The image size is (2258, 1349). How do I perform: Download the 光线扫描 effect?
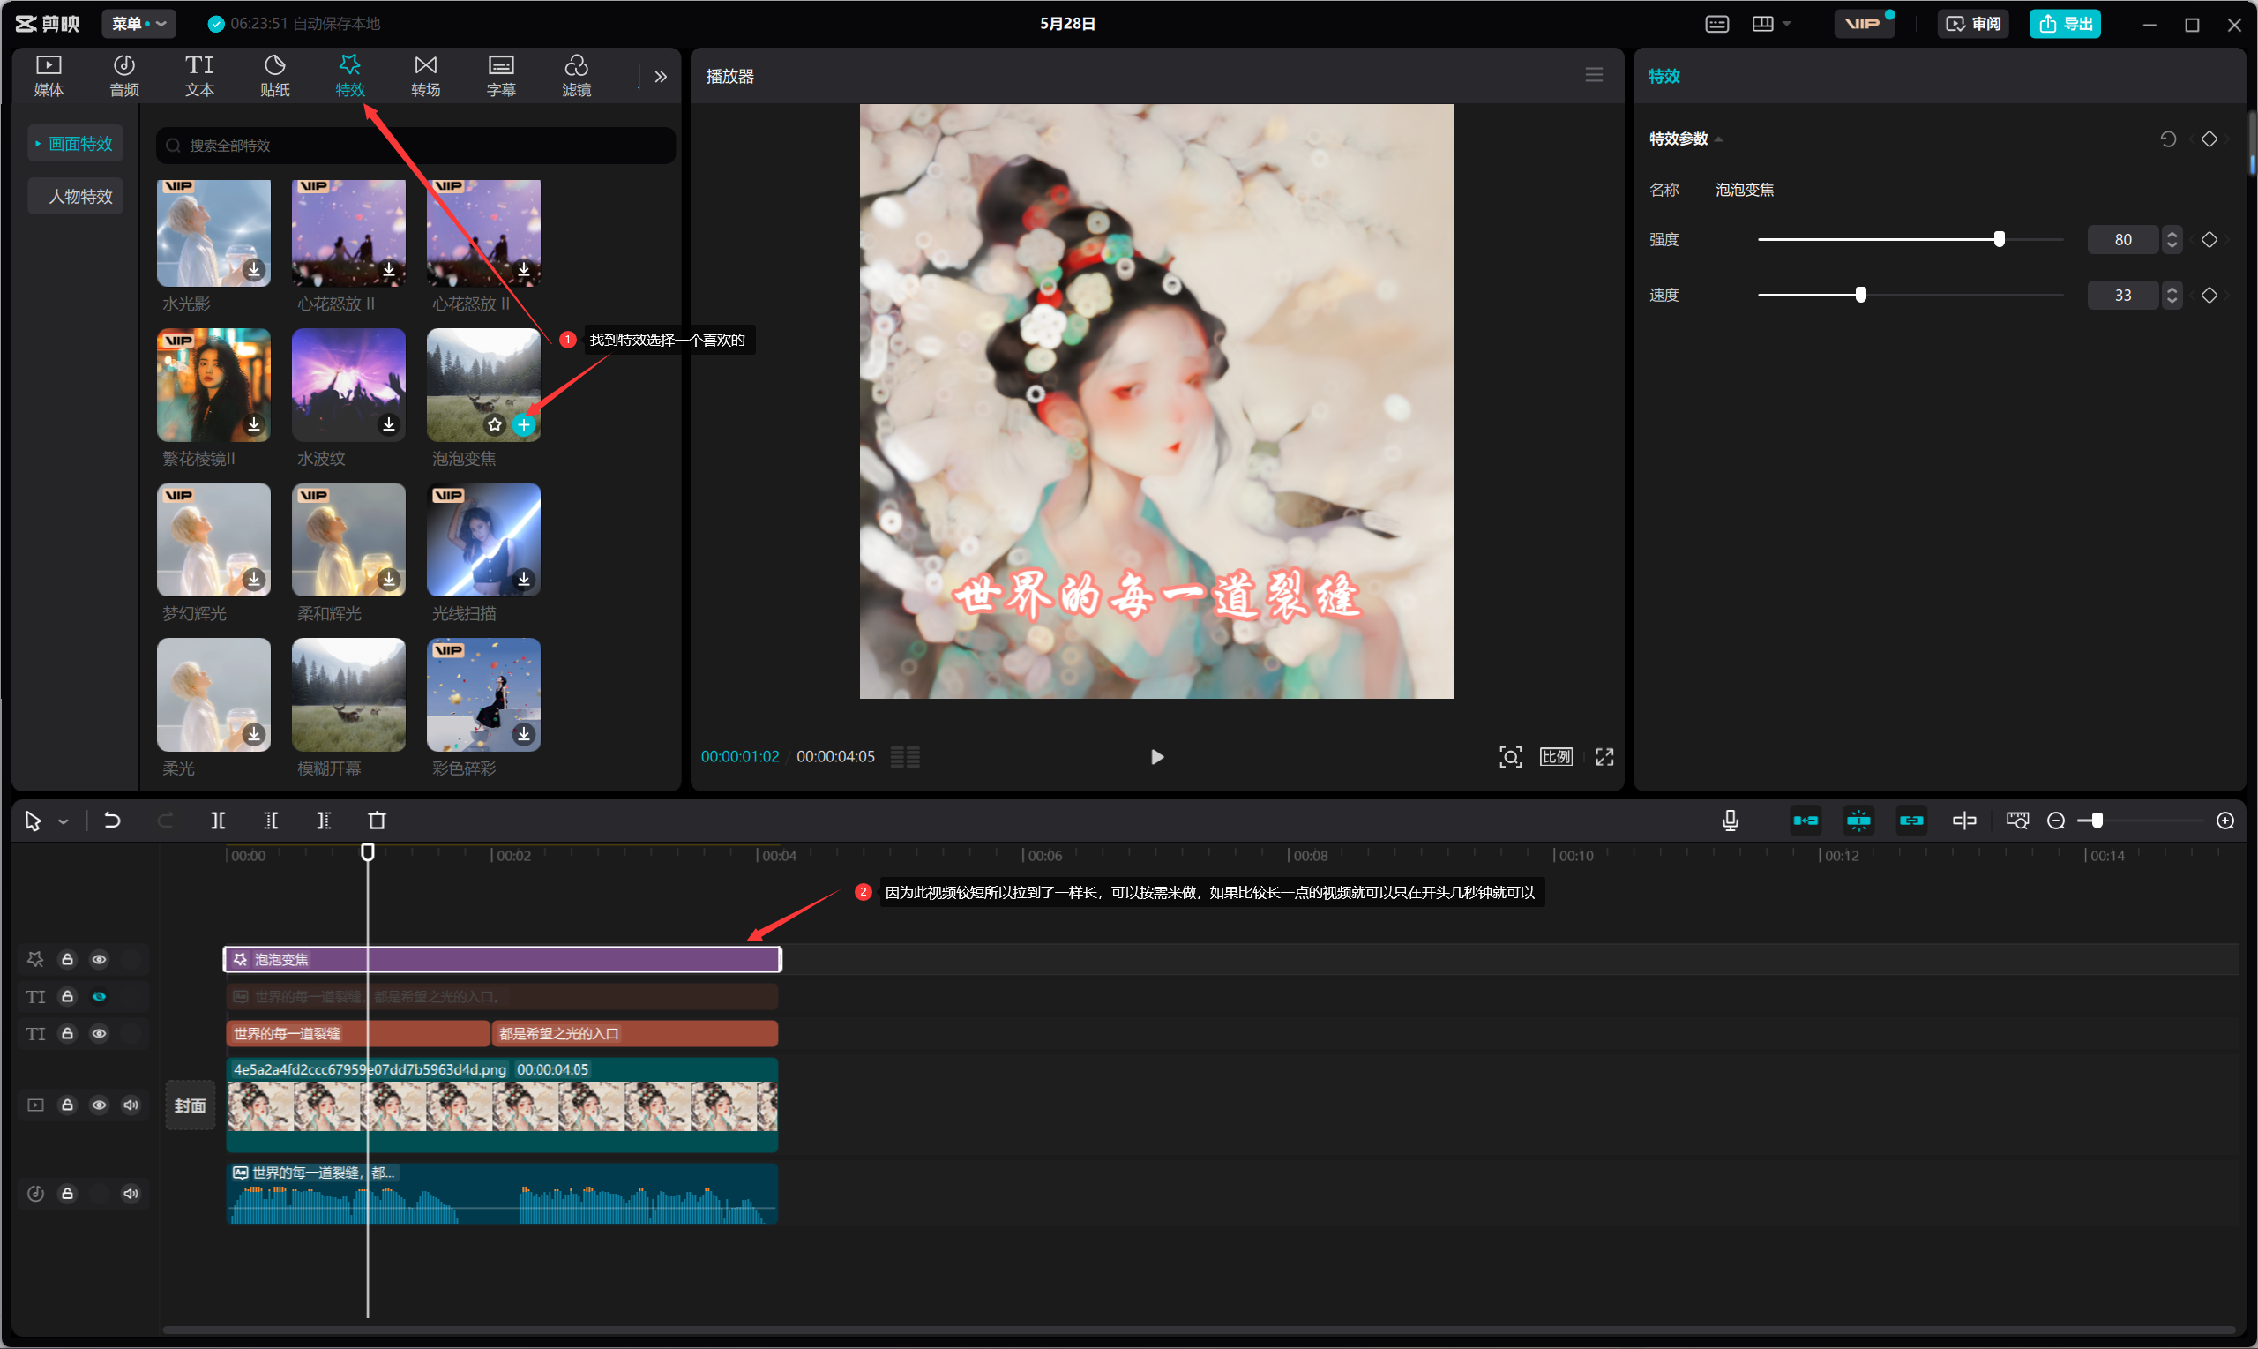tap(523, 579)
